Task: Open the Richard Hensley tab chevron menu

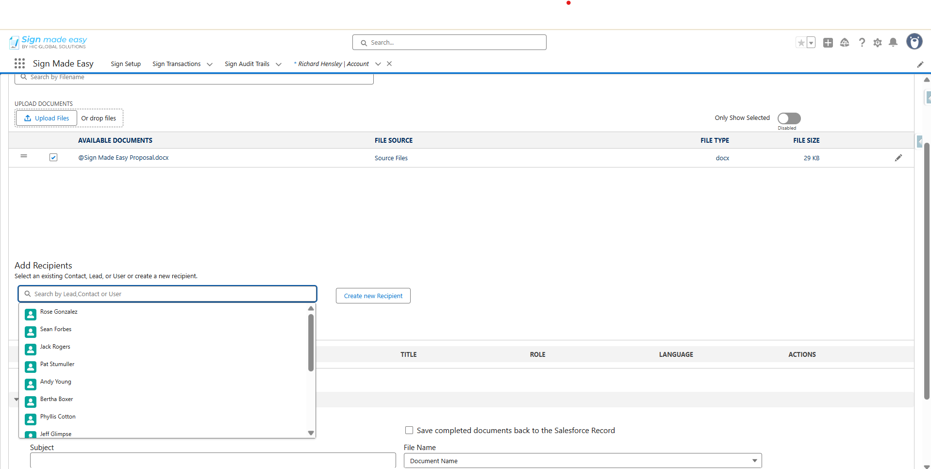Action: [x=378, y=64]
